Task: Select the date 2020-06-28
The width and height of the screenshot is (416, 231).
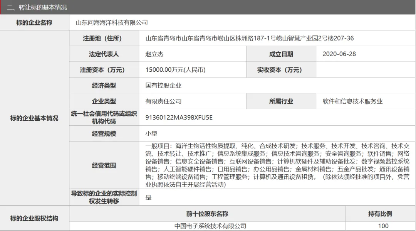Action: 339,54
